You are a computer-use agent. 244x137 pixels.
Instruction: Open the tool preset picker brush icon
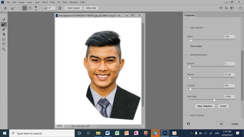coord(13,8)
